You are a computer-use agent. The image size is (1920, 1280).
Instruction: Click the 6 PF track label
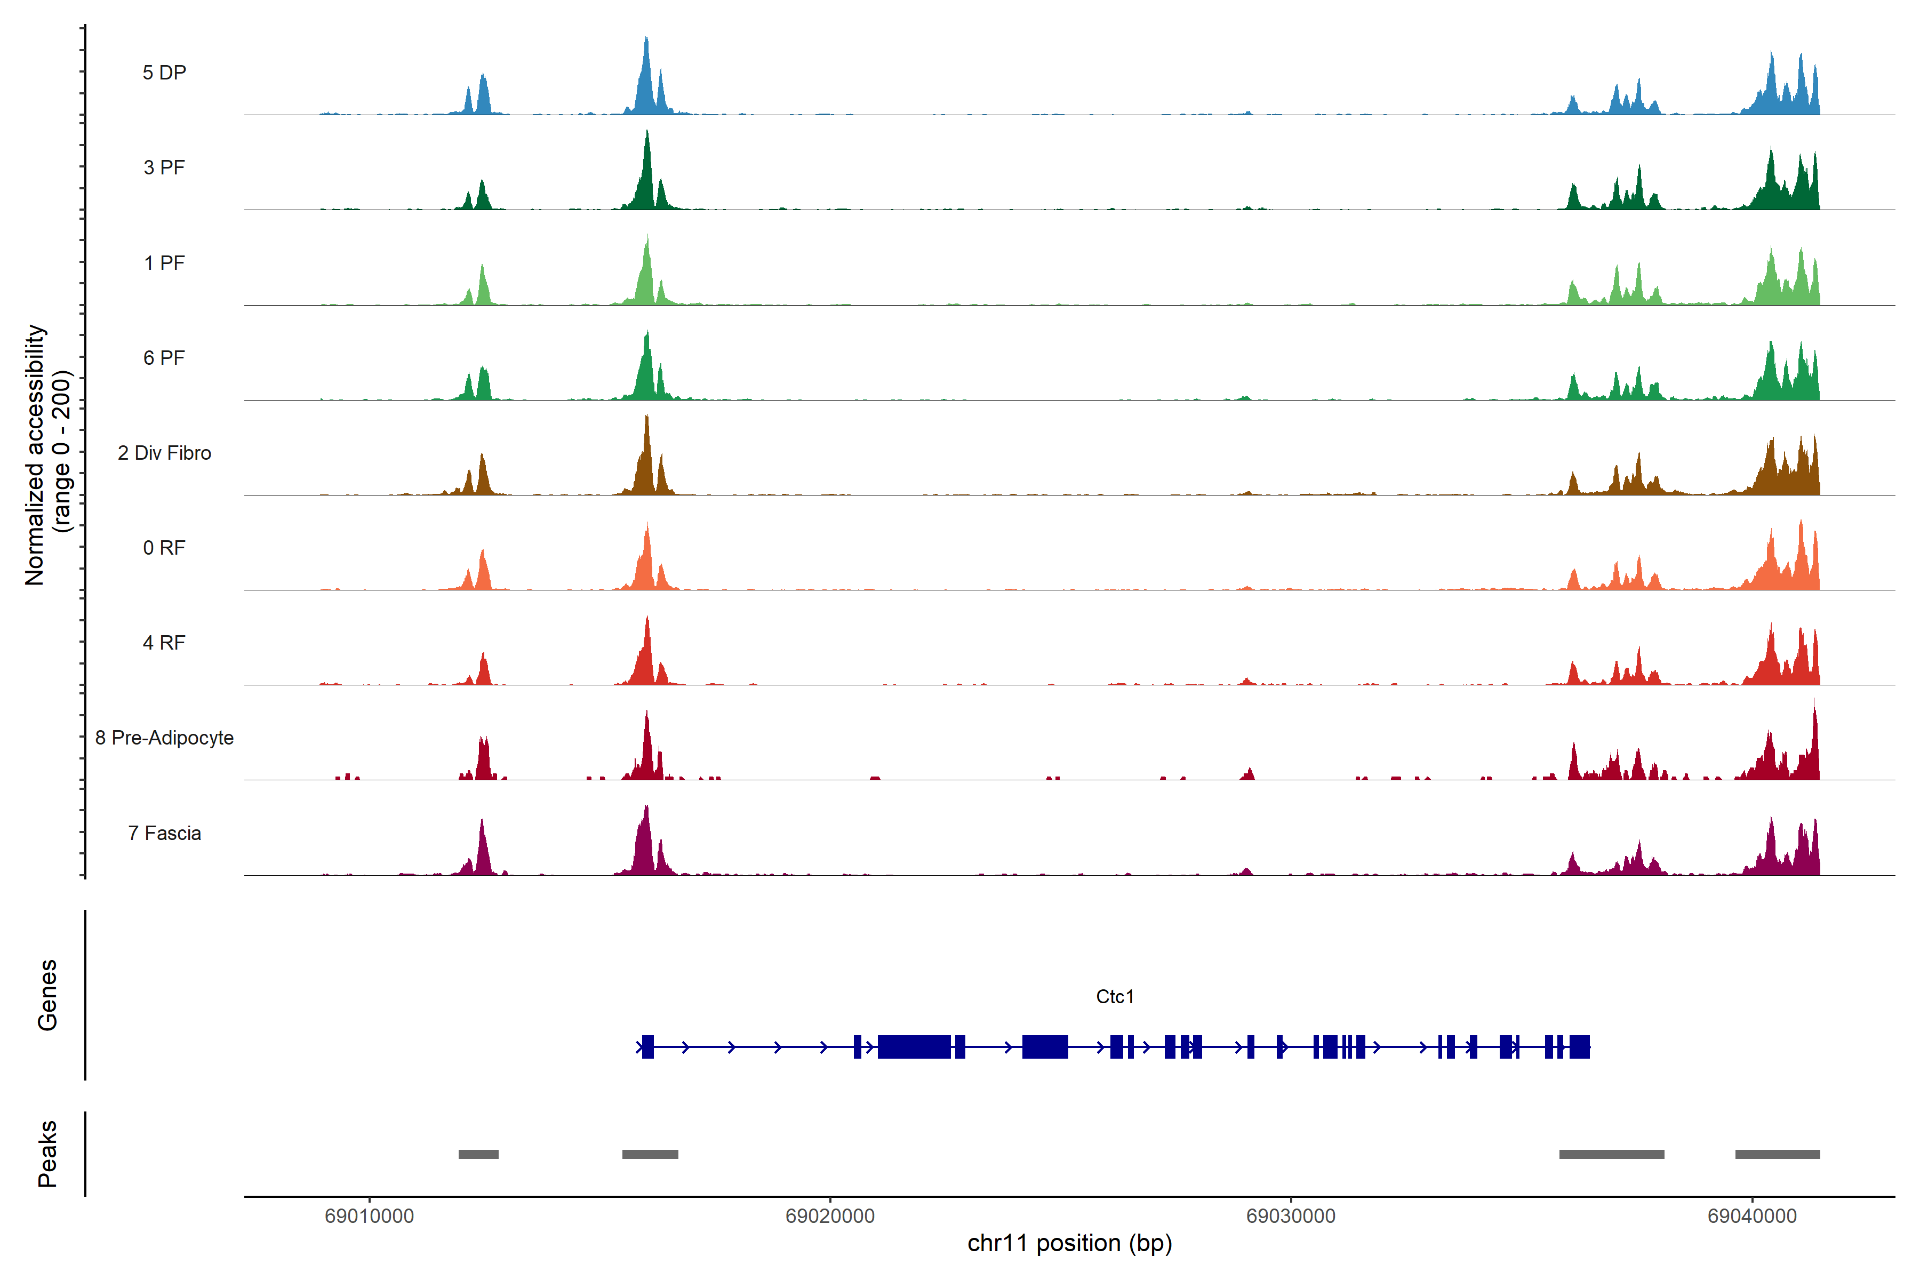coord(164,357)
